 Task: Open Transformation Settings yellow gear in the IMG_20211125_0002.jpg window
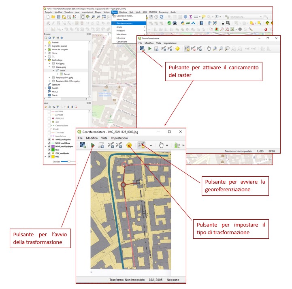(129, 145)
